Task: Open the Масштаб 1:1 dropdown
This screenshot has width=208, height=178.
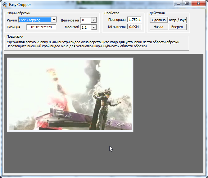Action: (94, 27)
